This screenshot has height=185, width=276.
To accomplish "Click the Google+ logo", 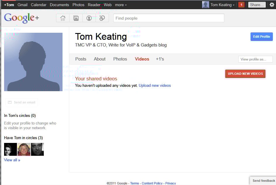I will click(x=21, y=18).
